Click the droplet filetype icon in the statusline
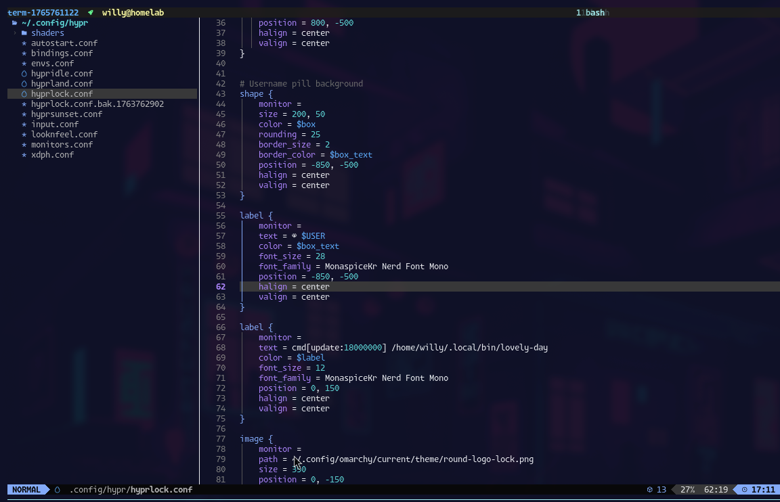780x502 pixels. [58, 490]
